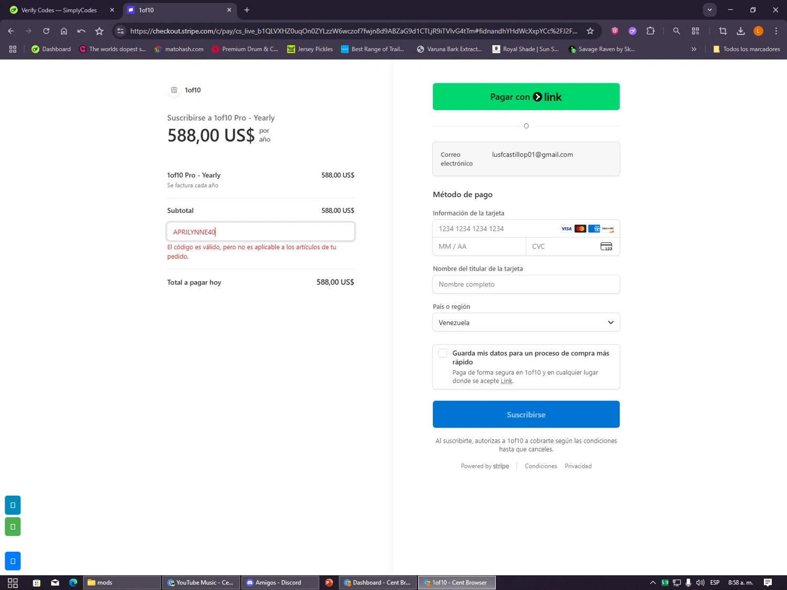Viewport: 787px width, 590px height.
Task: Open the Condiciones link
Action: pyautogui.click(x=541, y=466)
